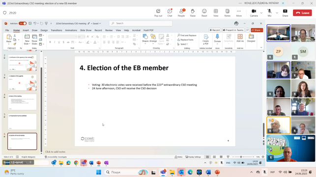Open the More actions menu
Screen dimensions: 316x177
[239, 13]
